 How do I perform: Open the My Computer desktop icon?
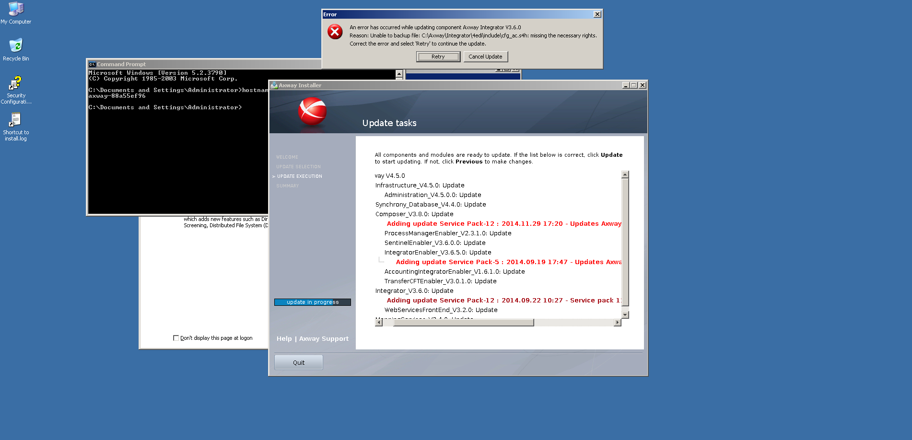coord(16,9)
